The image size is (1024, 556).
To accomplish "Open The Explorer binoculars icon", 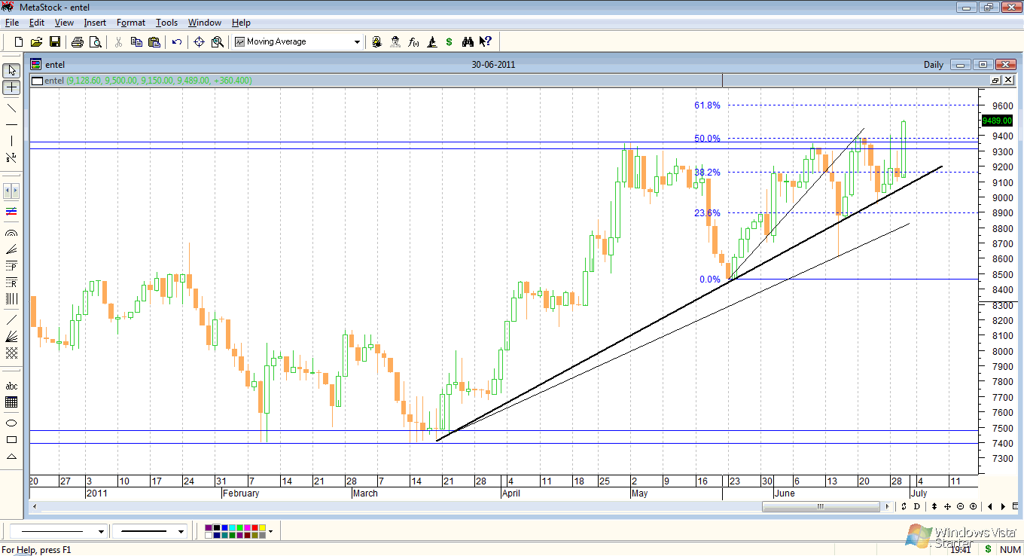I will [x=468, y=42].
